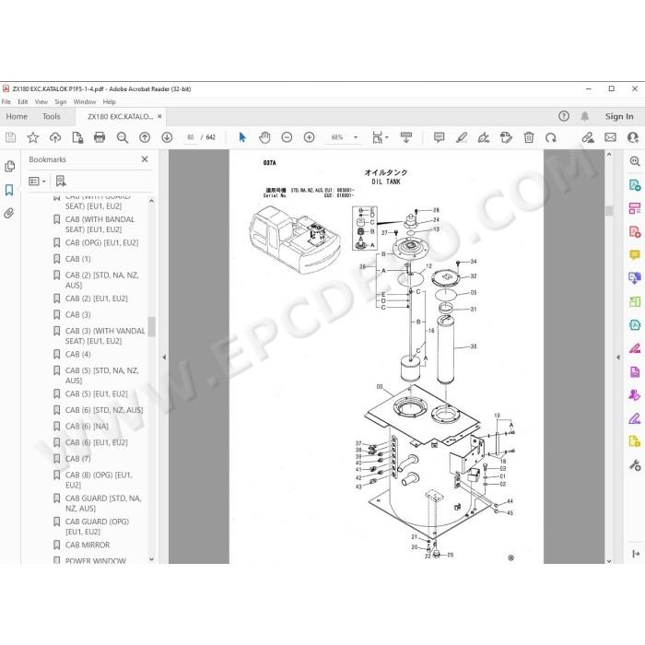Click the notifications bell icon
The height and width of the screenshot is (645, 645).
[x=584, y=116]
